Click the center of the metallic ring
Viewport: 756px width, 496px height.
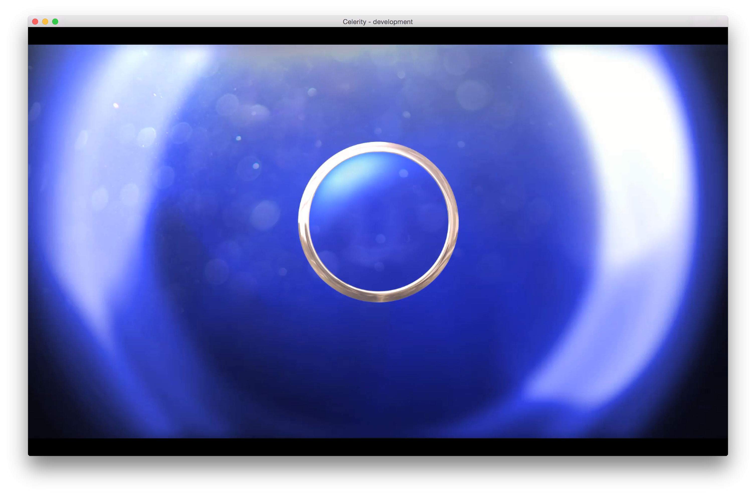click(378, 222)
